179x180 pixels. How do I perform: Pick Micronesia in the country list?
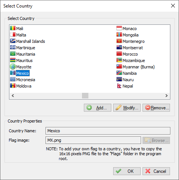[26, 80]
